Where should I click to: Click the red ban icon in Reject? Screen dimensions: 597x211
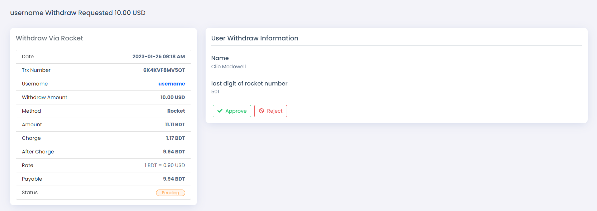click(262, 111)
